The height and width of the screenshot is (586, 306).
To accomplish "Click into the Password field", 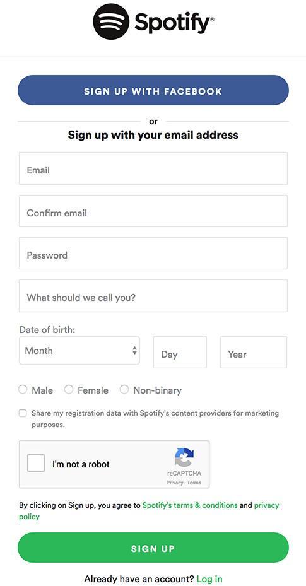I will (153, 254).
